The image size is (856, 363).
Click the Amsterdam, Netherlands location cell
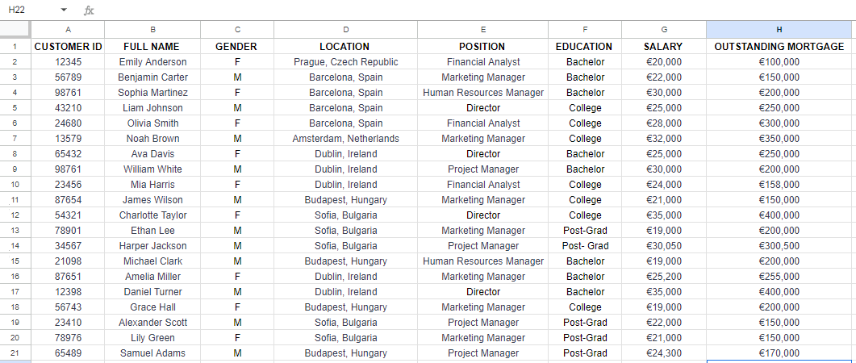pos(345,139)
